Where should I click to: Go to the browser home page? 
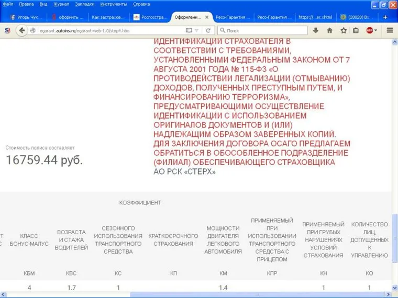click(329, 30)
